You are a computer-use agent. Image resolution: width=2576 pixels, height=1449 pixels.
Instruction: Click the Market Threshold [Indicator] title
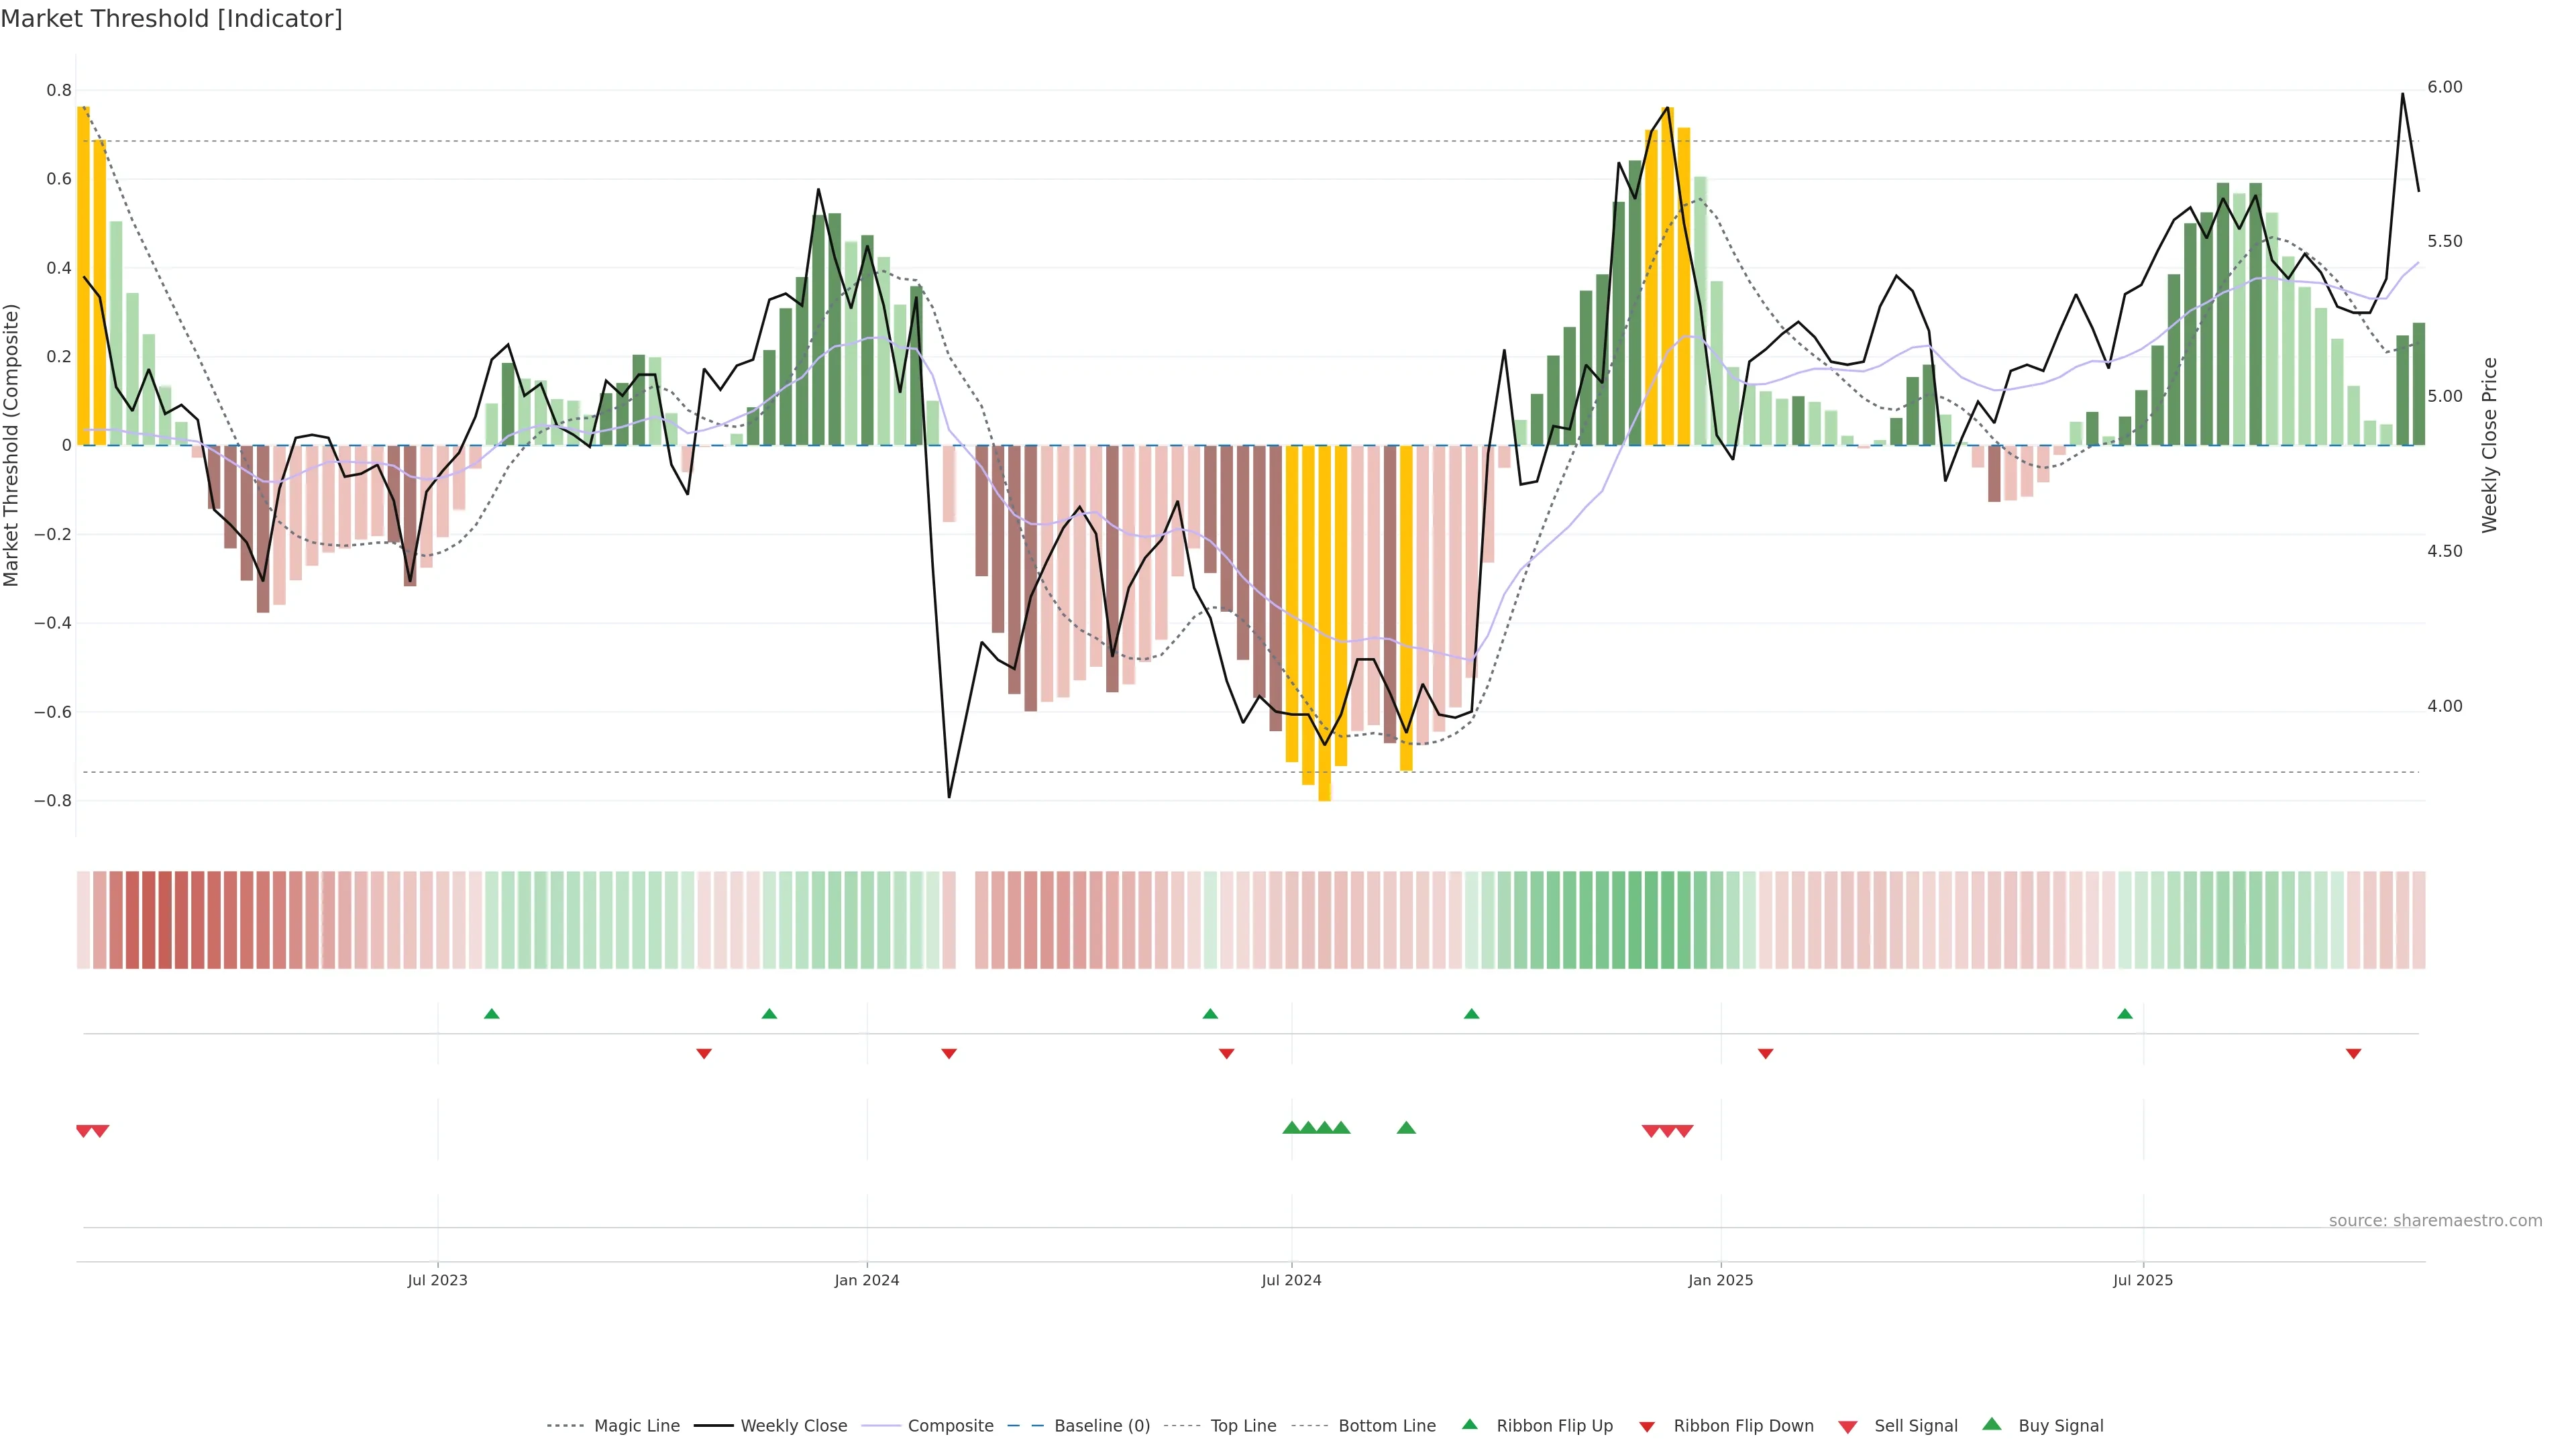click(171, 19)
